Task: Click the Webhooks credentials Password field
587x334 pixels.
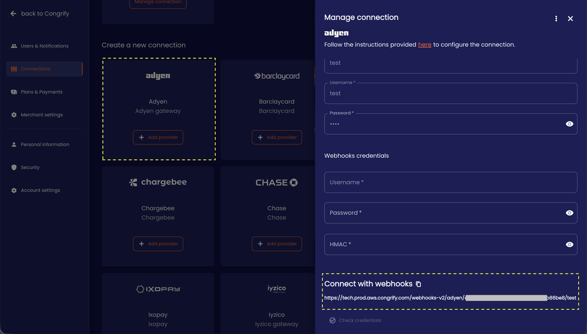Action: tap(451, 213)
